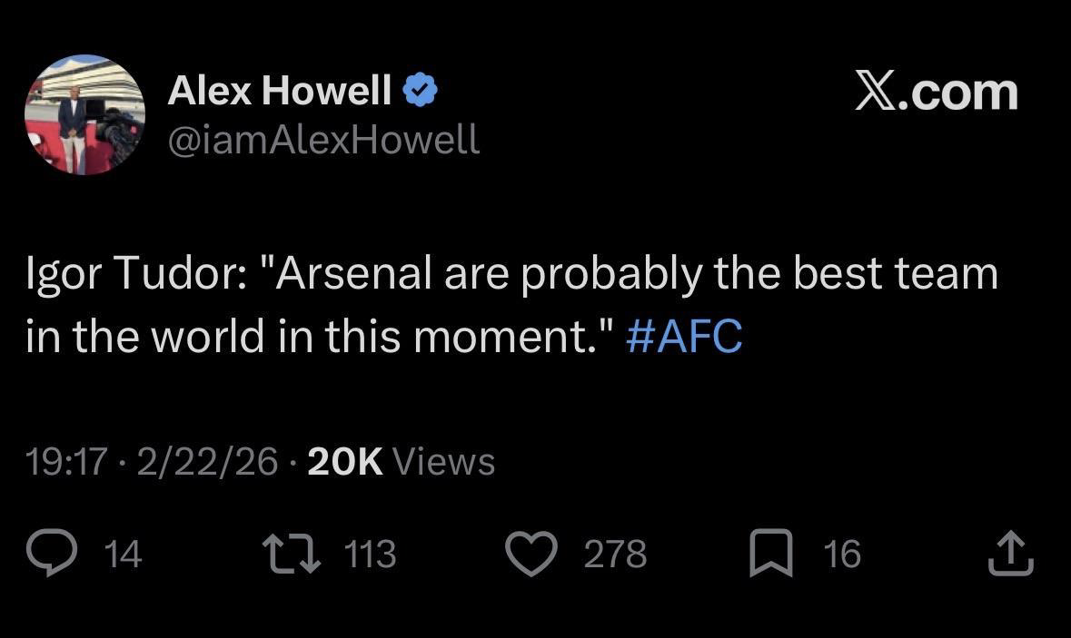Click the Igor Tudor quote text
1071x638 pixels.
(x=512, y=304)
